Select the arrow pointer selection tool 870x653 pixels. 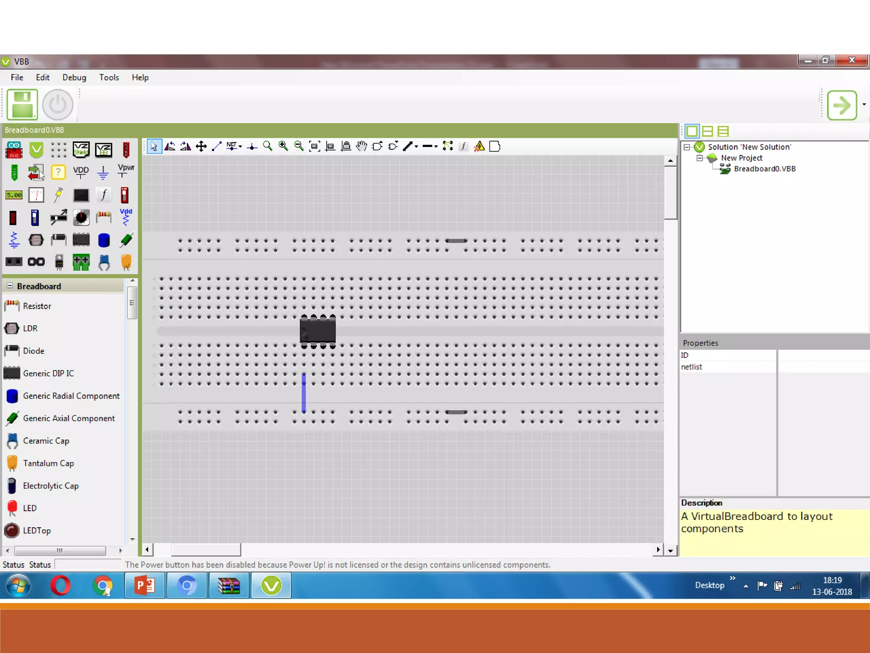click(154, 146)
